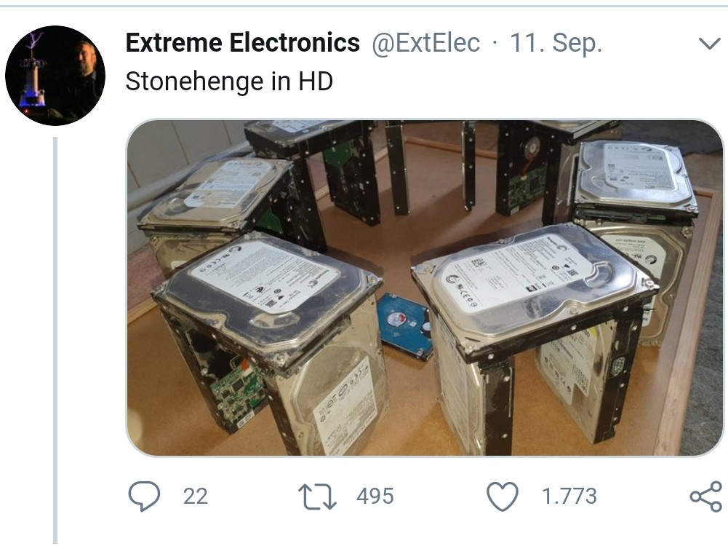The image size is (728, 546).
Task: Open the reply speech bubble icon
Action: point(145,496)
